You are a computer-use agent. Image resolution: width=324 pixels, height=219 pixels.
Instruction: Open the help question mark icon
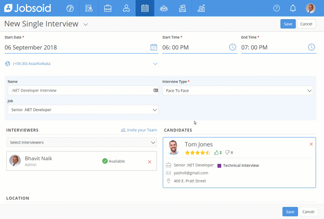tap(277, 8)
